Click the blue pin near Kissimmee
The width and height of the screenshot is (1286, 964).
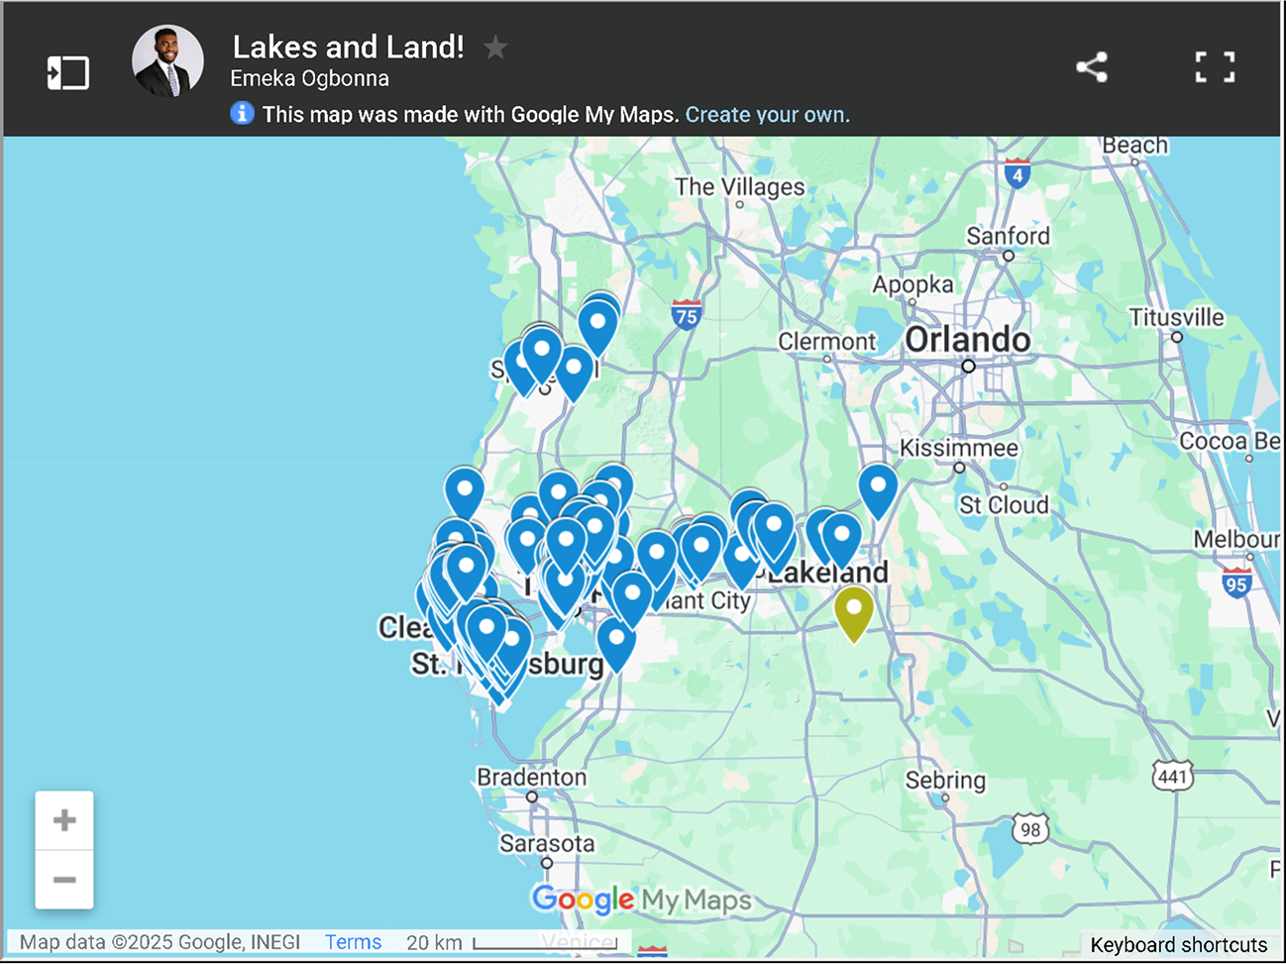[878, 485]
